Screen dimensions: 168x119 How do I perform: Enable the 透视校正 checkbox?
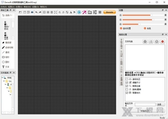[127, 79]
